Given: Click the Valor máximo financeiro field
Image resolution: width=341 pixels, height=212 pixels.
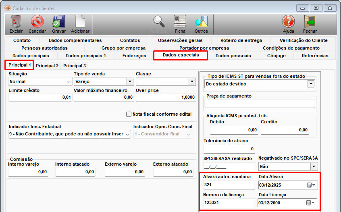Looking at the screenshot, I should 104,98.
